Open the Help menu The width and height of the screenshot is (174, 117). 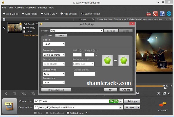click(52, 8)
